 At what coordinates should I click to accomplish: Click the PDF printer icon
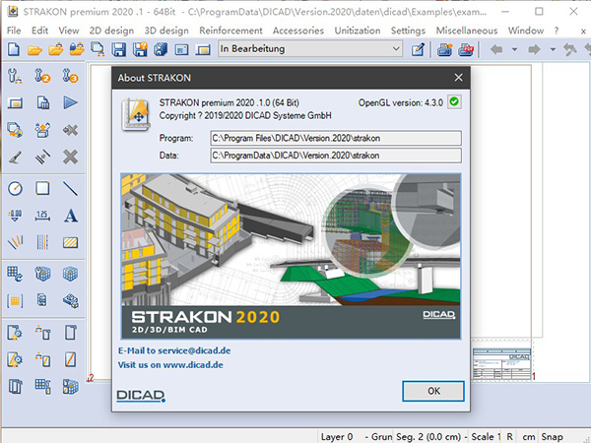click(x=466, y=49)
